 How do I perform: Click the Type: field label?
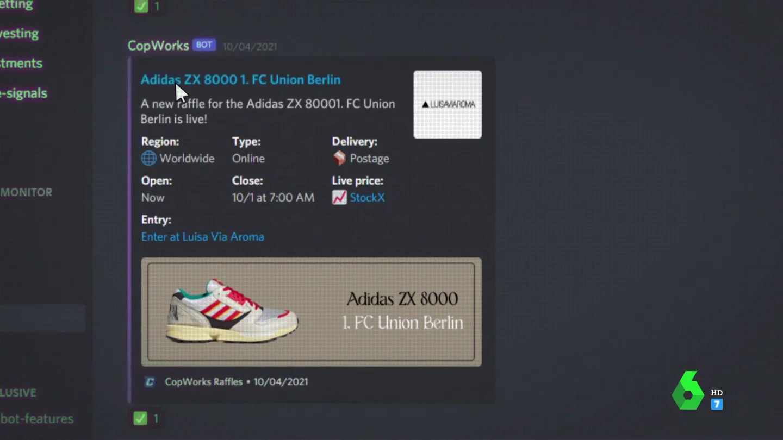246,142
